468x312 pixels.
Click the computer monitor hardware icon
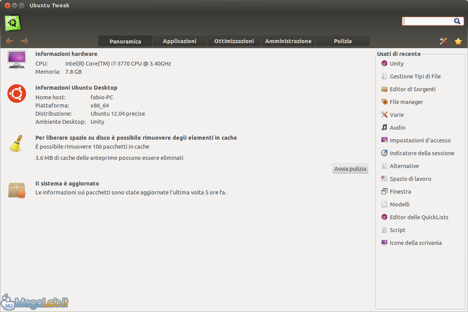17,59
